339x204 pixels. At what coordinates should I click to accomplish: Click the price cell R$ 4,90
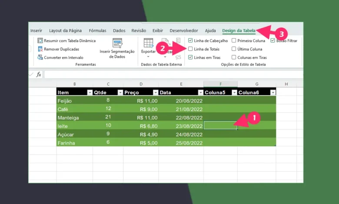(x=141, y=134)
